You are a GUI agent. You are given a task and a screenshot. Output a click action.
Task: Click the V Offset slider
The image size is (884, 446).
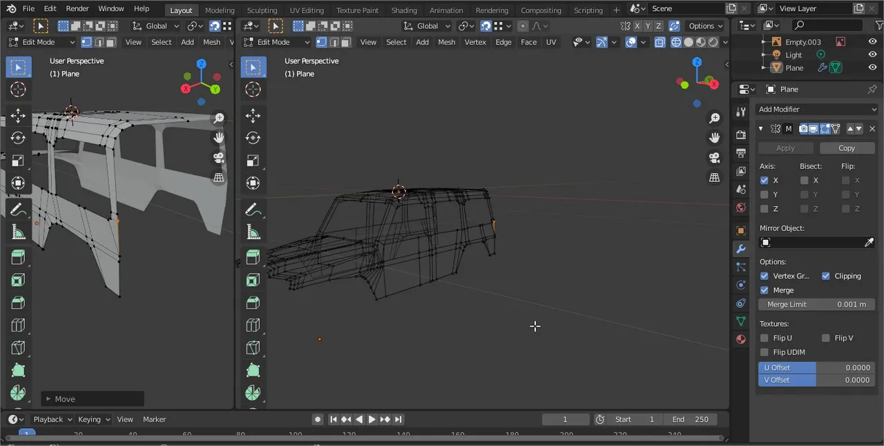(x=816, y=381)
